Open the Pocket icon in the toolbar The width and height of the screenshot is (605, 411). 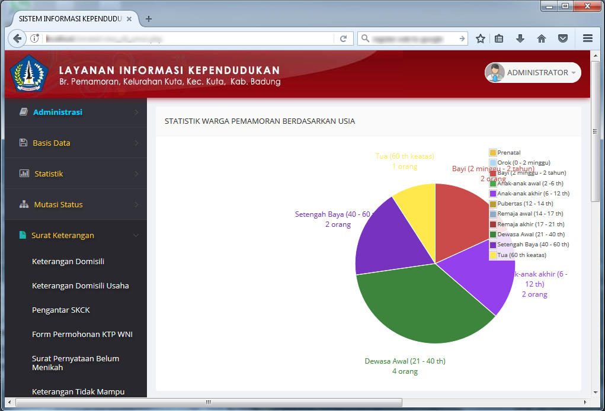coord(563,38)
